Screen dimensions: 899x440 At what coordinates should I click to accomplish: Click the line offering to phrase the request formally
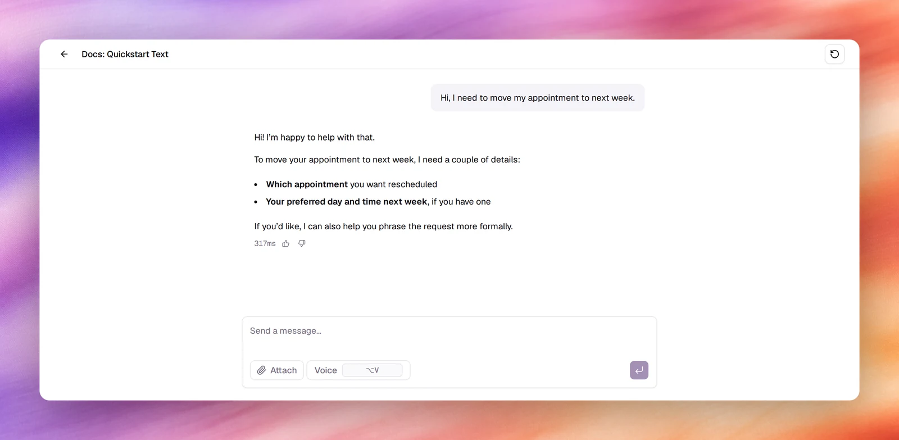coord(383,226)
